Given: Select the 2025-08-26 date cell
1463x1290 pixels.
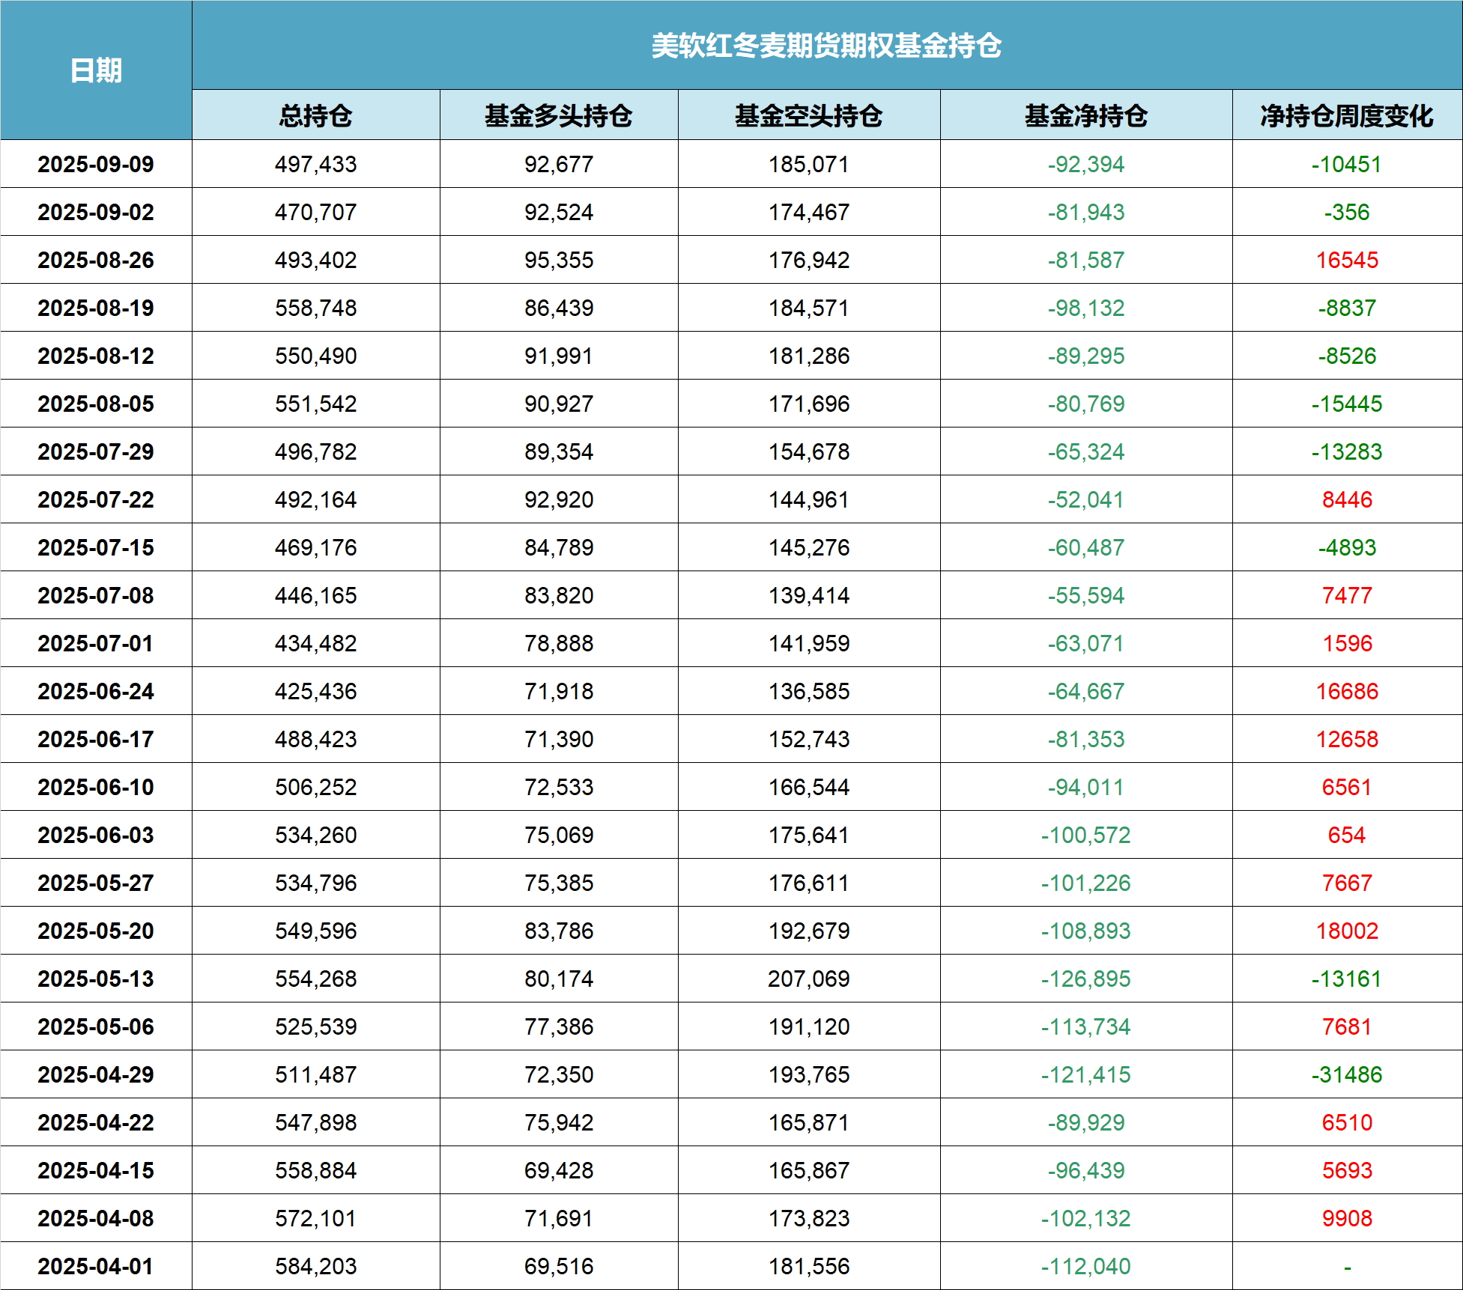Looking at the screenshot, I should (96, 260).
